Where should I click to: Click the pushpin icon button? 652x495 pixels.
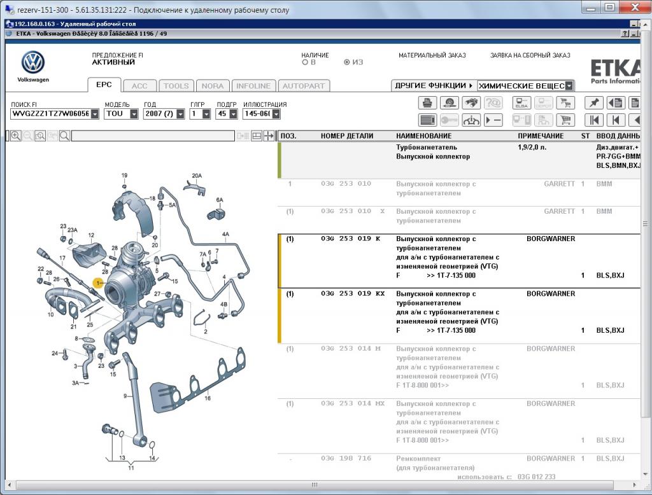[x=594, y=102]
